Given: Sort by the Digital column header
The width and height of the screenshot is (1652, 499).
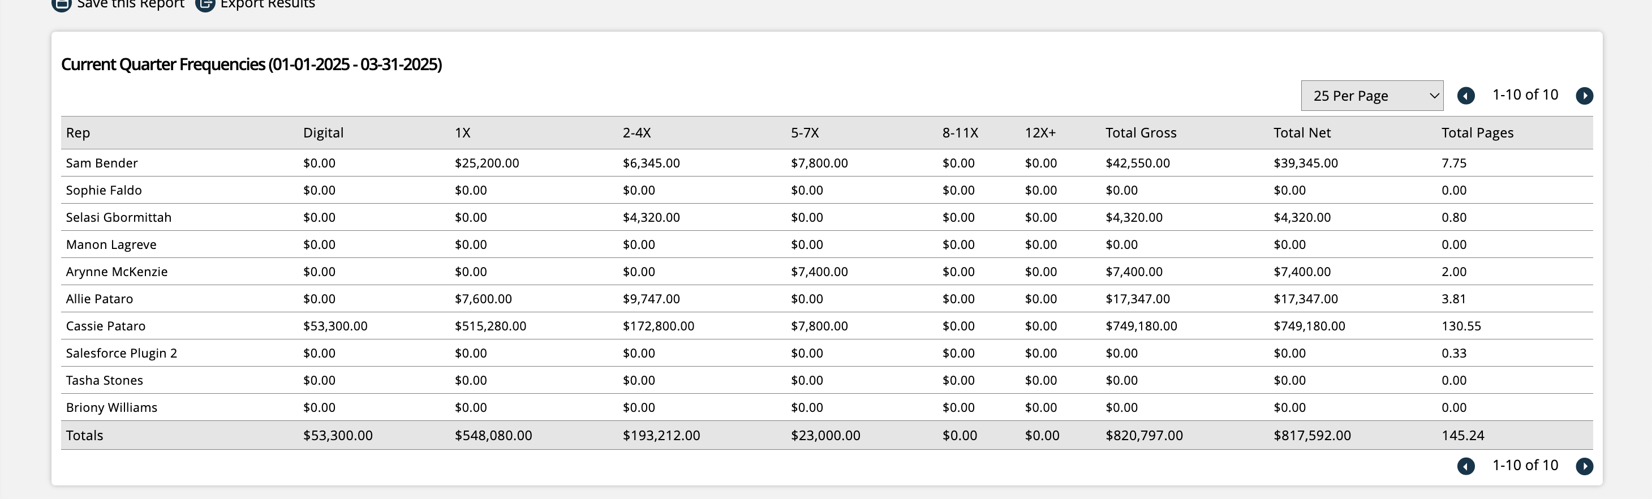Looking at the screenshot, I should point(323,133).
